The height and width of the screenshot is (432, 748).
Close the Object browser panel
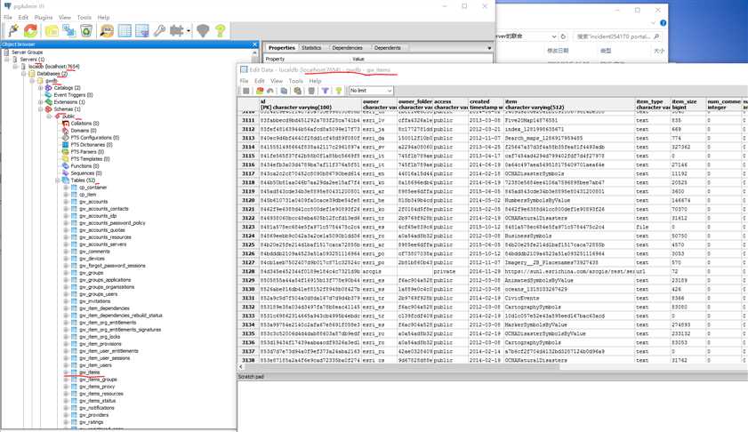tap(254, 44)
